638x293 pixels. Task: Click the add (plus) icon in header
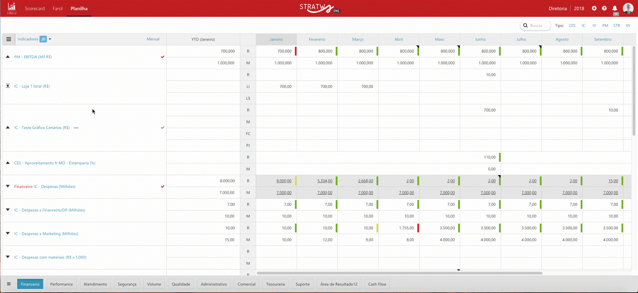(x=594, y=8)
